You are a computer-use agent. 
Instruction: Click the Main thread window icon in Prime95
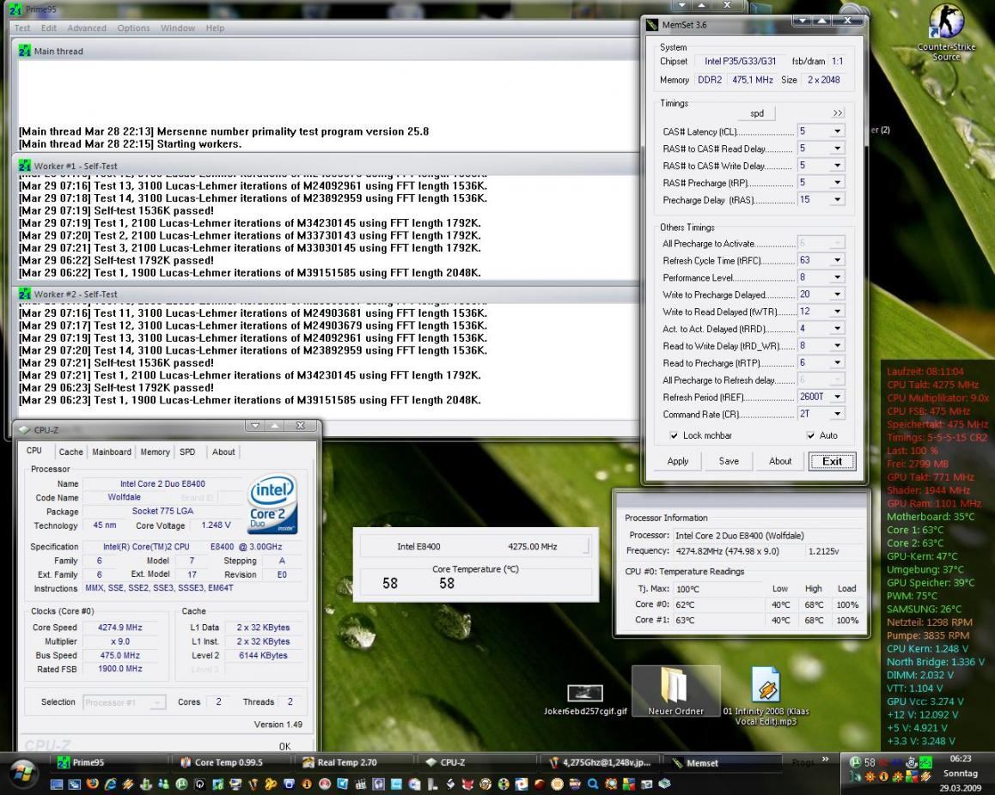(25, 51)
